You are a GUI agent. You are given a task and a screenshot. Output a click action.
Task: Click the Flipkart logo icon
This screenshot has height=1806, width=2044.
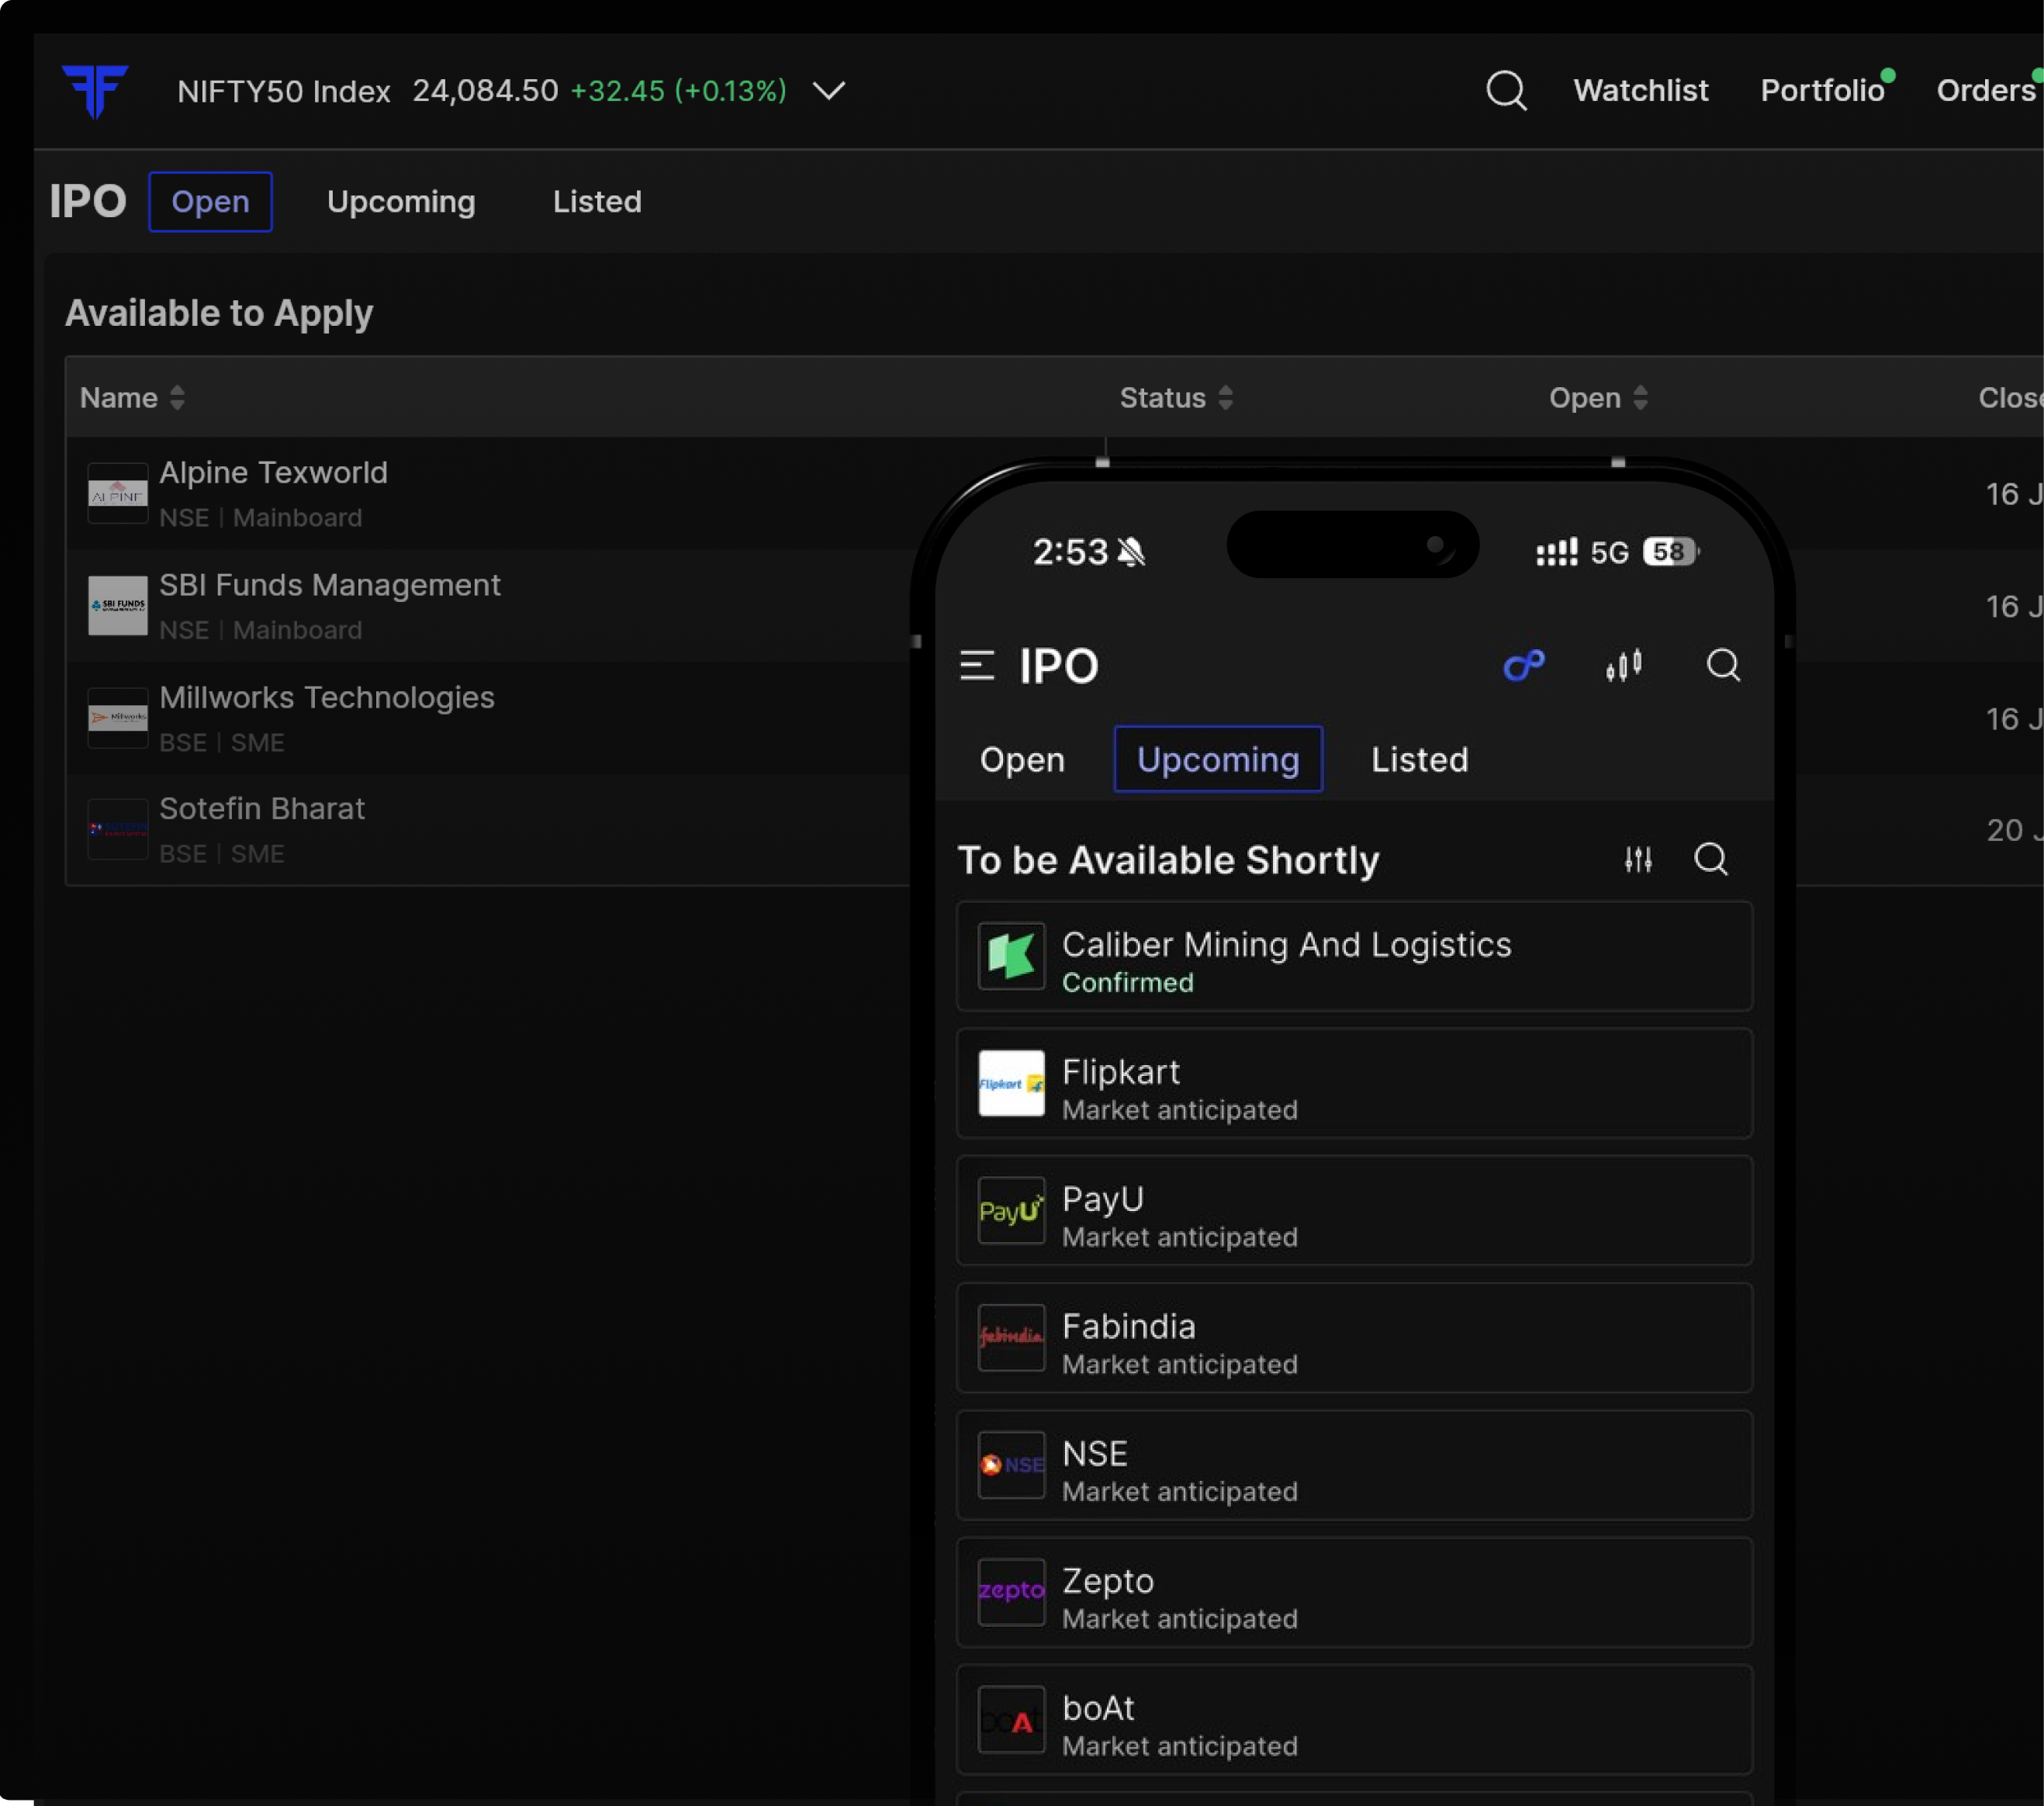pyautogui.click(x=1011, y=1083)
